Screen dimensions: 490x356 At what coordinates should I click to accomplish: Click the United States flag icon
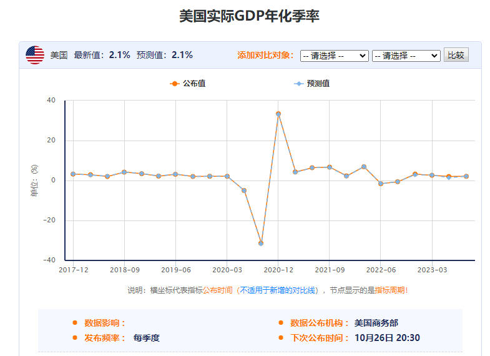[35, 55]
